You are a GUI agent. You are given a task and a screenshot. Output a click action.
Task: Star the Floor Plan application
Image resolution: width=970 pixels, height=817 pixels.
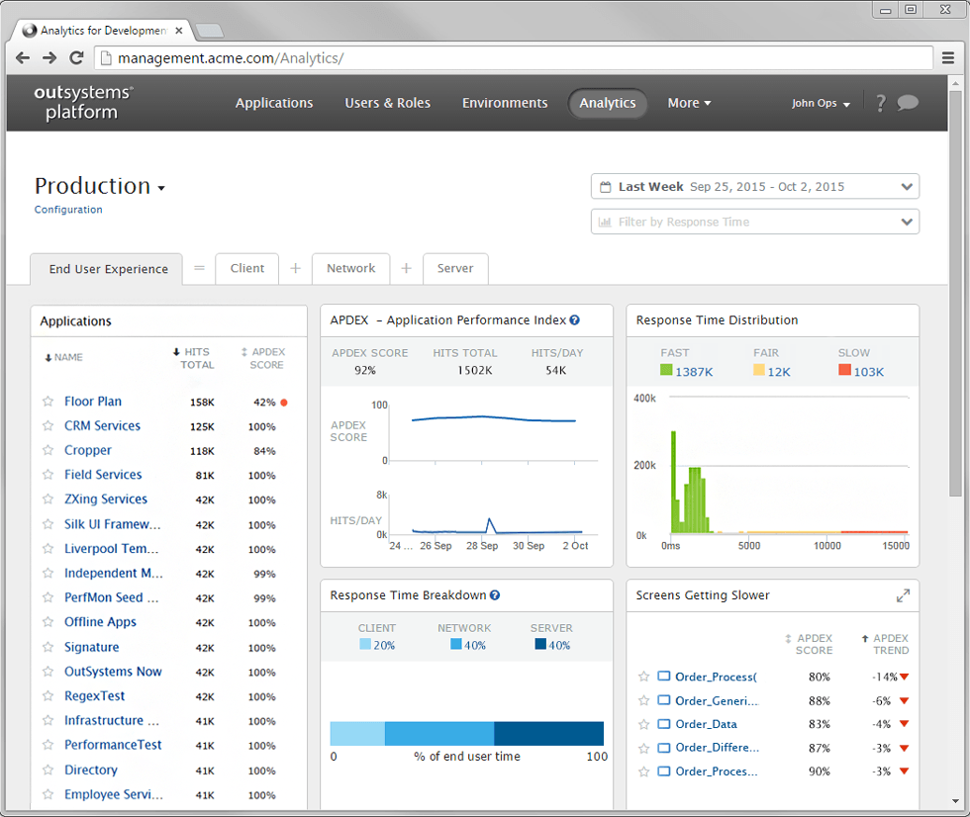pyautogui.click(x=48, y=402)
